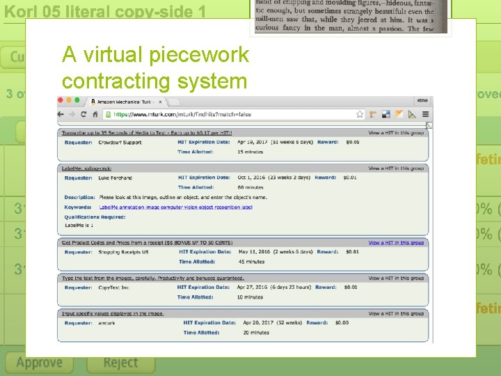View a HIT in amturk group
Image resolution: width=501 pixels, height=376 pixels.
[396, 313]
